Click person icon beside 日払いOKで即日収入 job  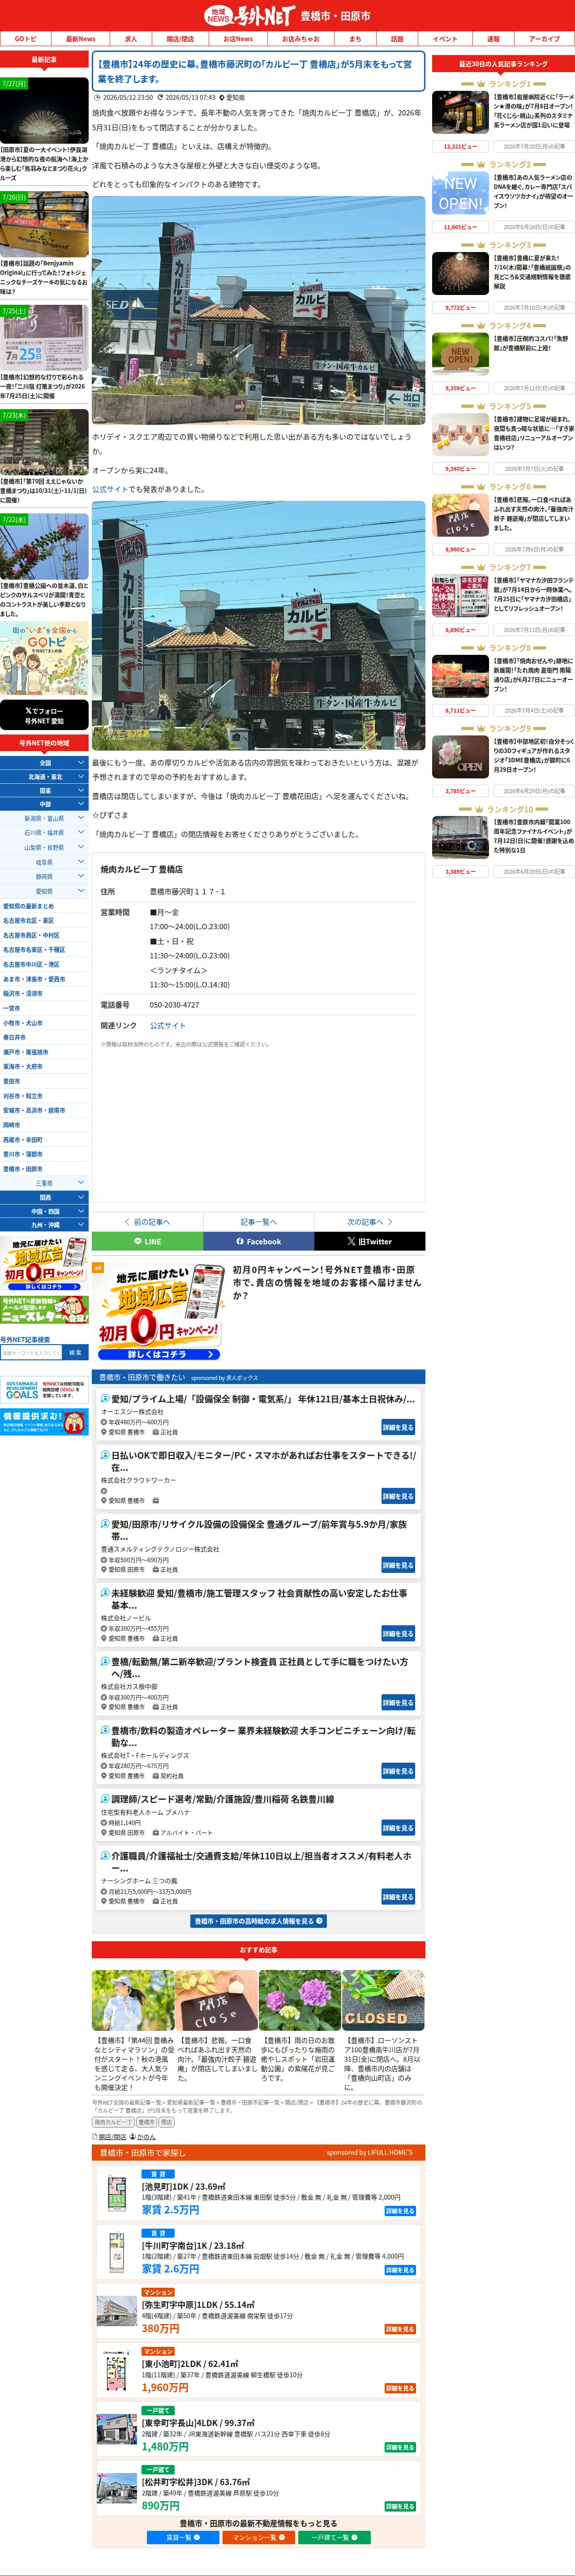click(105, 1455)
